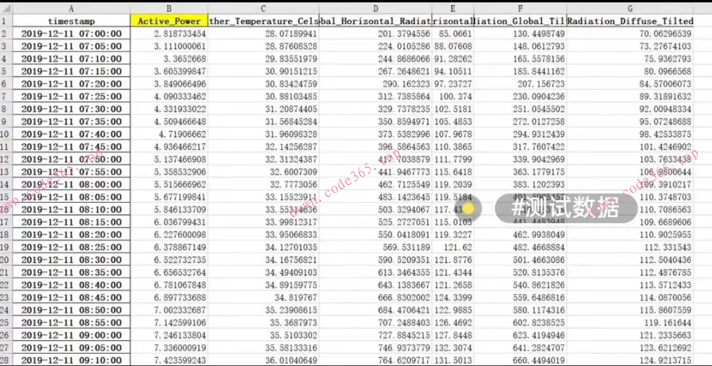
Task: Click cell 2019-12-11 08:45:00
Action: coord(71,298)
